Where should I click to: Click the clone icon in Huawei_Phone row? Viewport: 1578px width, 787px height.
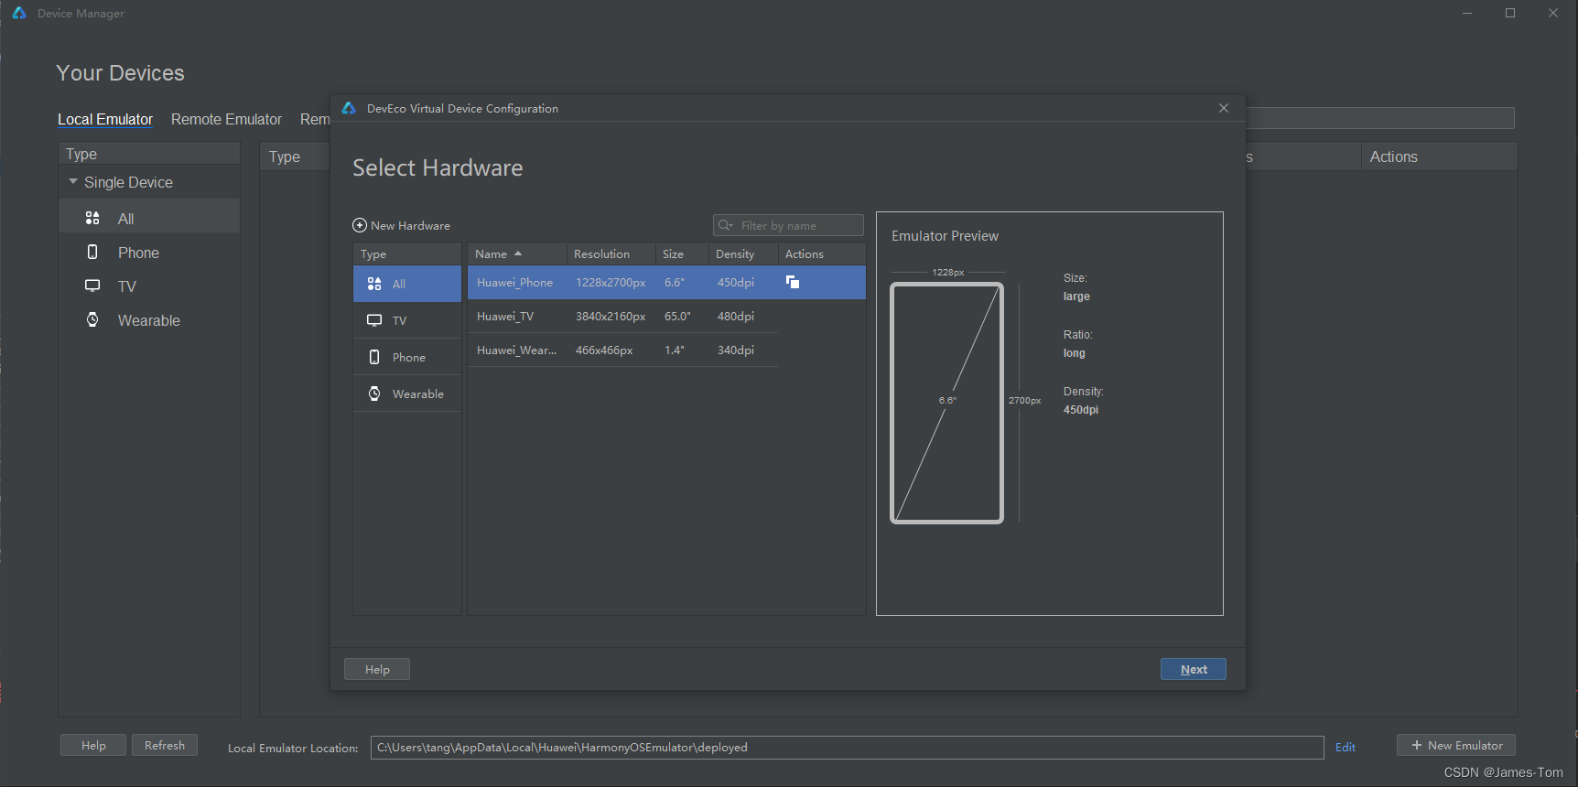[x=793, y=282]
